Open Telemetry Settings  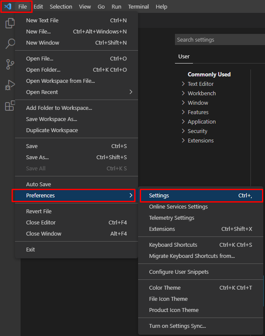[201, 218]
